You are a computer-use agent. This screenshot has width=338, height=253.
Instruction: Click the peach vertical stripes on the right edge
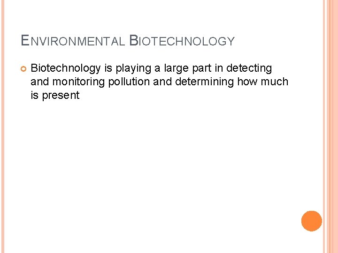(330, 126)
